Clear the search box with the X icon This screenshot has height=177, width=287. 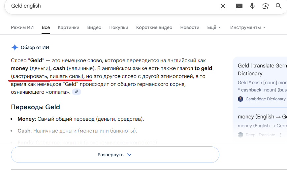(223, 6)
